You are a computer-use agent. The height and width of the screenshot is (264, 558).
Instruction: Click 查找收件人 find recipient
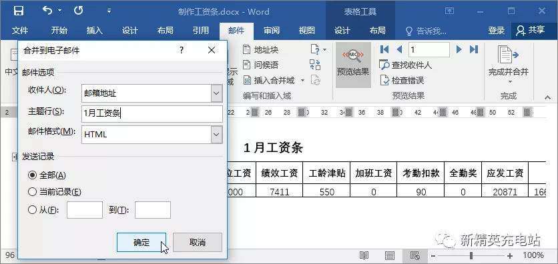tap(406, 65)
